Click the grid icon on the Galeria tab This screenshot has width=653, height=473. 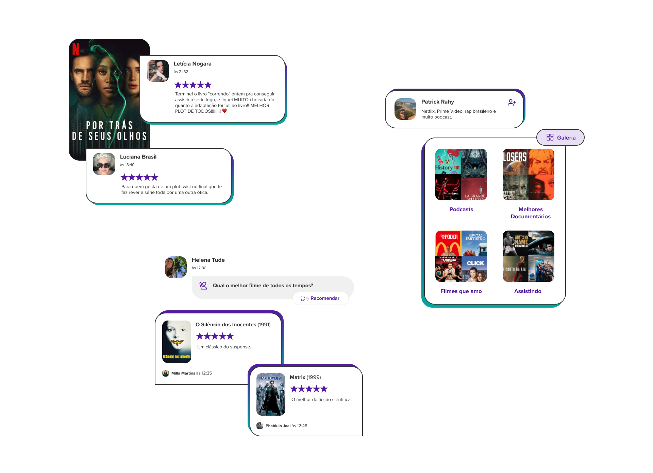550,137
